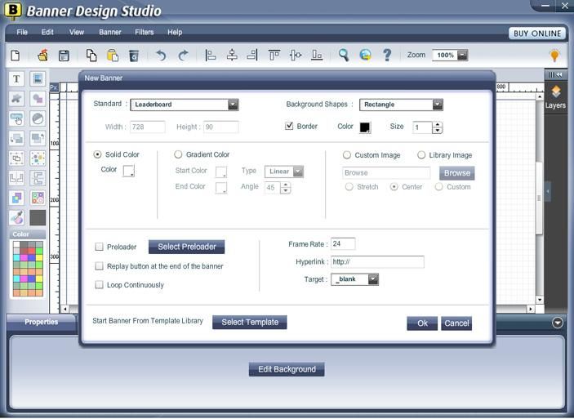Select the paint brush effects tool
This screenshot has height=419, width=574.
[16, 217]
